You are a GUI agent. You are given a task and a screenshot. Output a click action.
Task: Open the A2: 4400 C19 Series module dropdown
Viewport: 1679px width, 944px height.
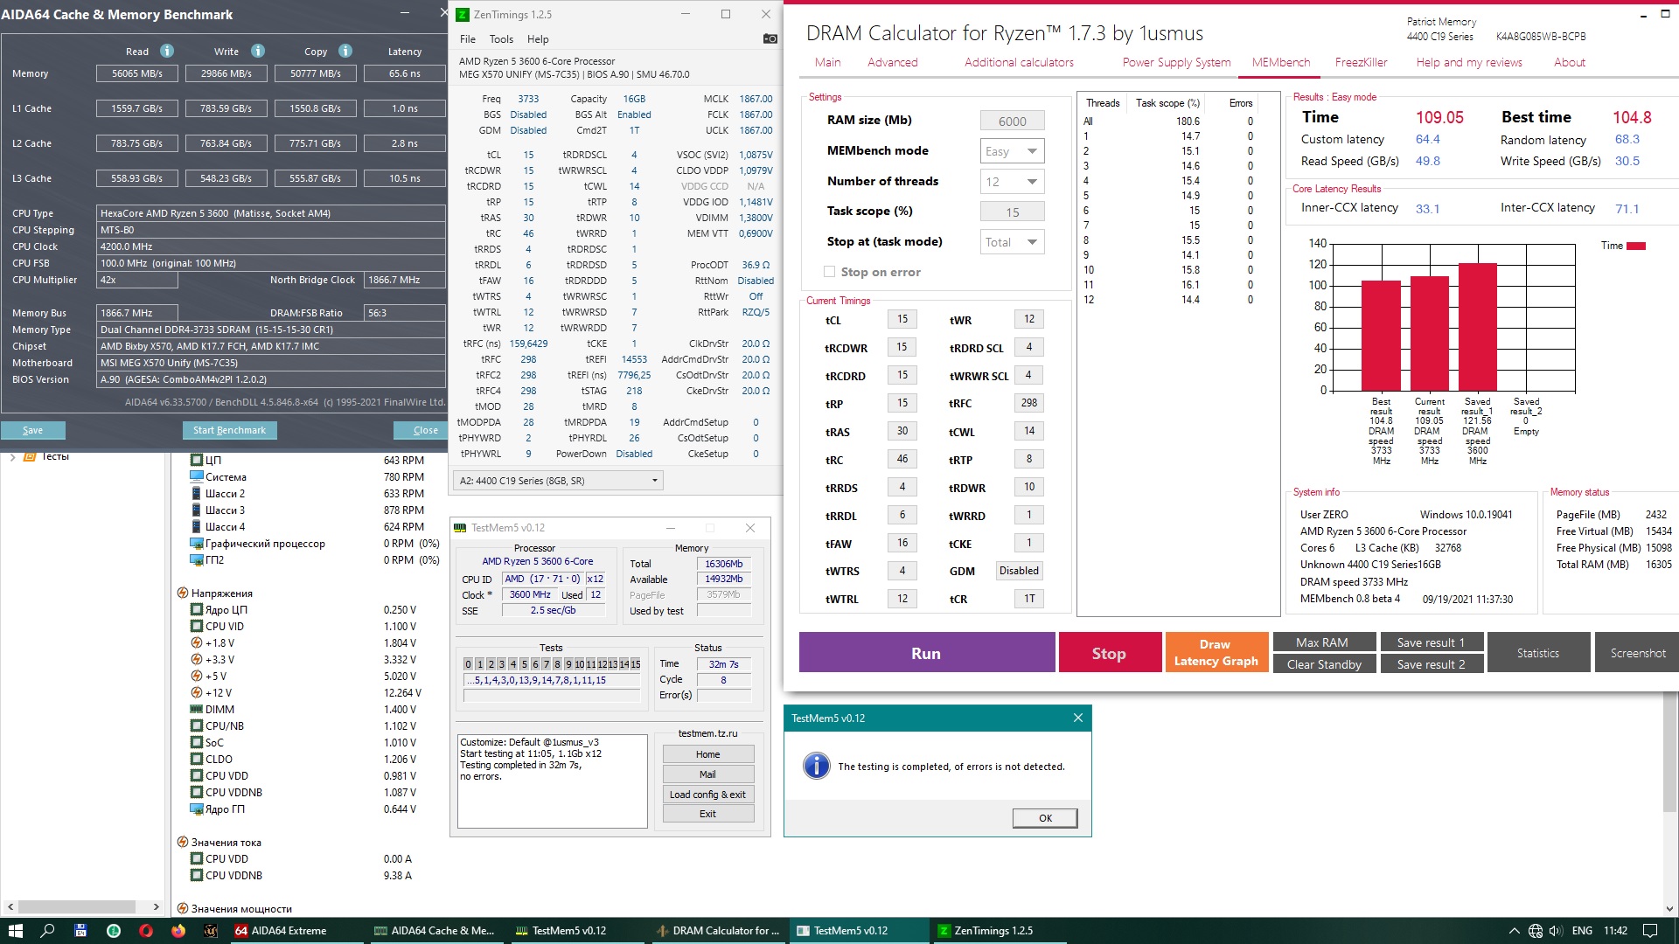pos(558,481)
